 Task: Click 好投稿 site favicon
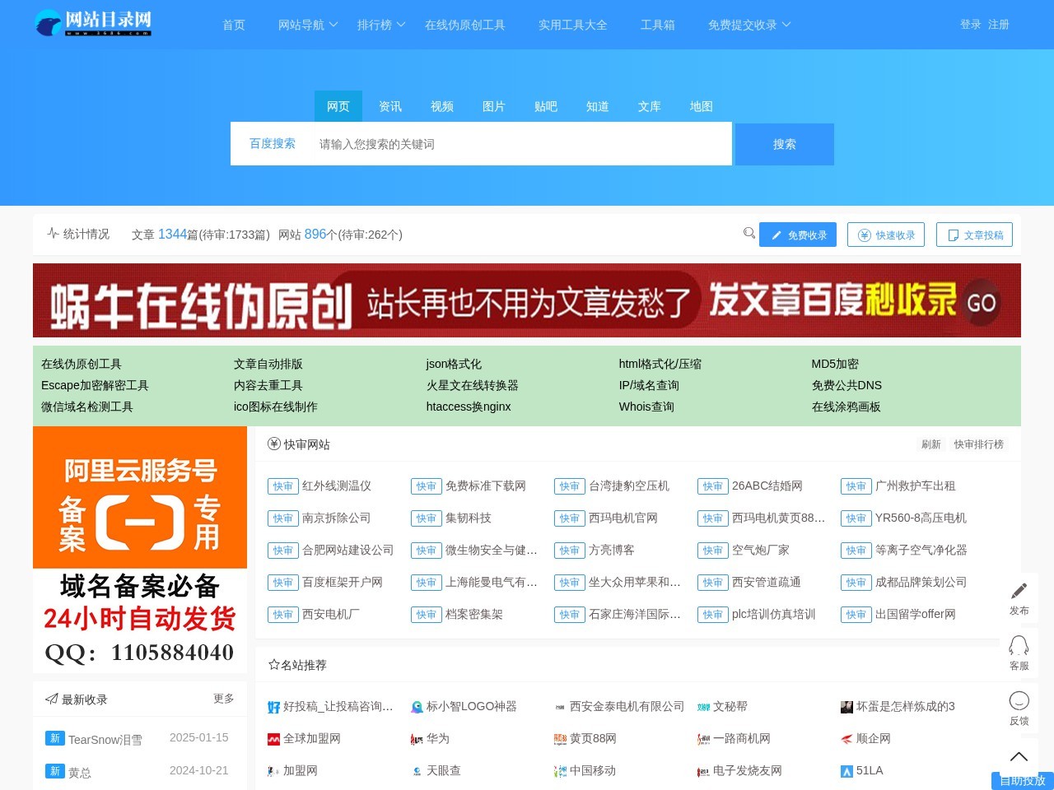[273, 707]
